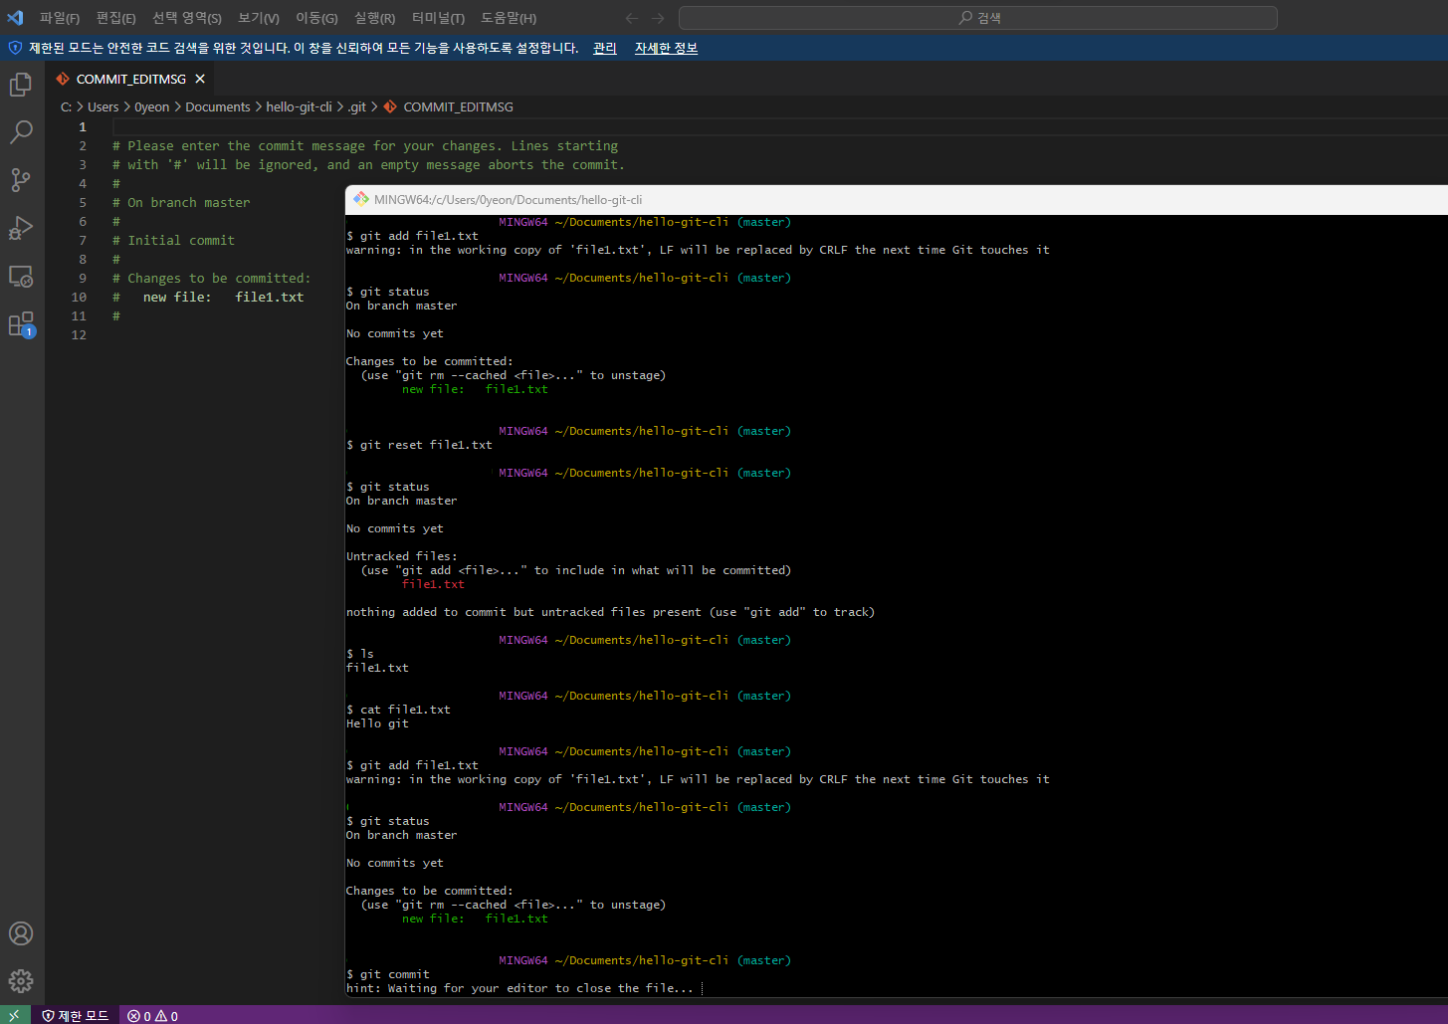Image resolution: width=1448 pixels, height=1024 pixels.
Task: Click red untracked 'file1.txt' in terminal
Action: [x=433, y=584]
